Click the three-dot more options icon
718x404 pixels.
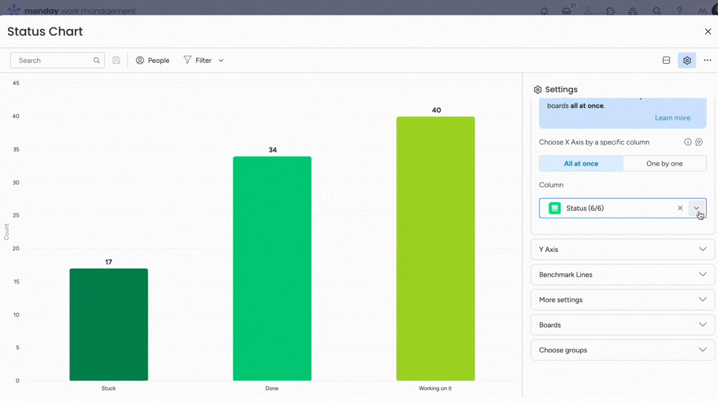[708, 60]
